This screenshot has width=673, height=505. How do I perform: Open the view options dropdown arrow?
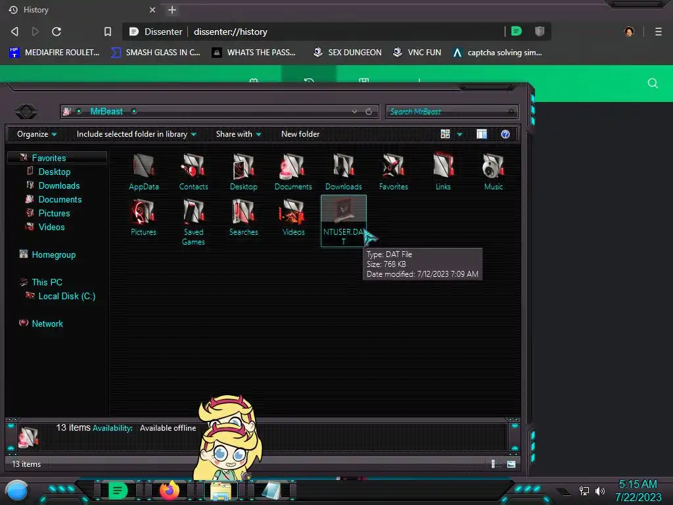[459, 134]
